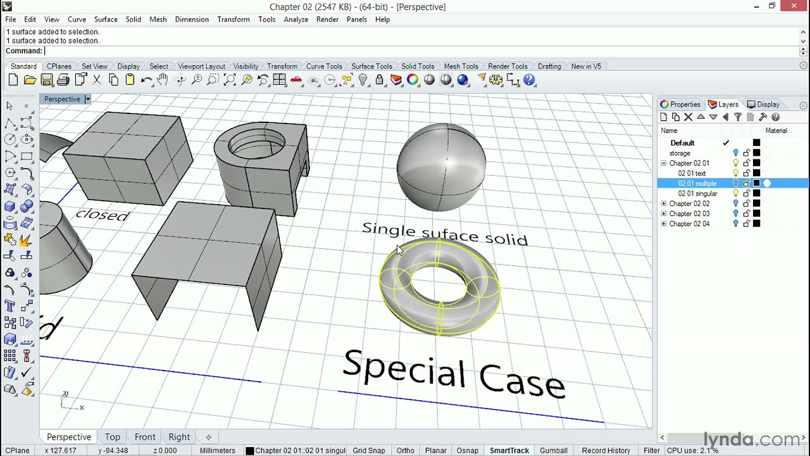This screenshot has height=456, width=810.
Task: Click the blue Render sphere icon
Action: pos(463,80)
